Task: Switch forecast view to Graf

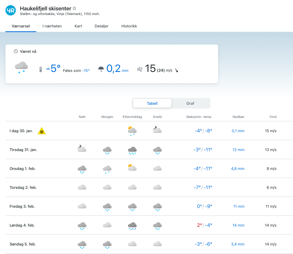Action: (x=190, y=103)
